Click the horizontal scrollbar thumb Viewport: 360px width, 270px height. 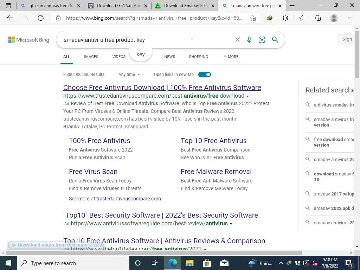154,253
